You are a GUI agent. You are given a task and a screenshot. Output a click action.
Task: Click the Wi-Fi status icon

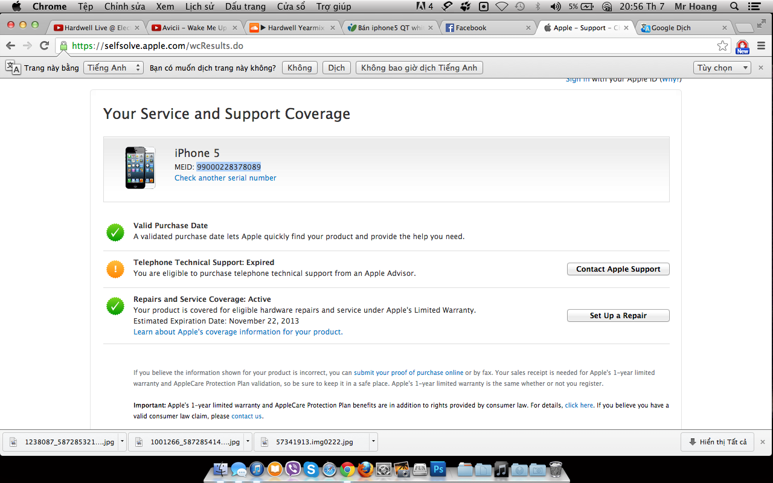coord(502,7)
